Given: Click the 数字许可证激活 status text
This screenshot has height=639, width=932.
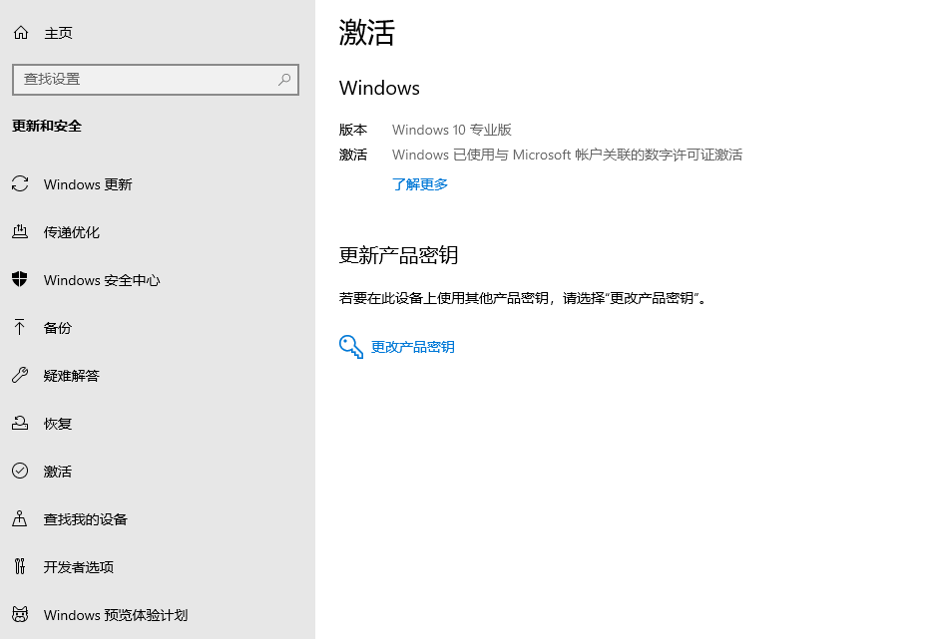Looking at the screenshot, I should tap(694, 155).
